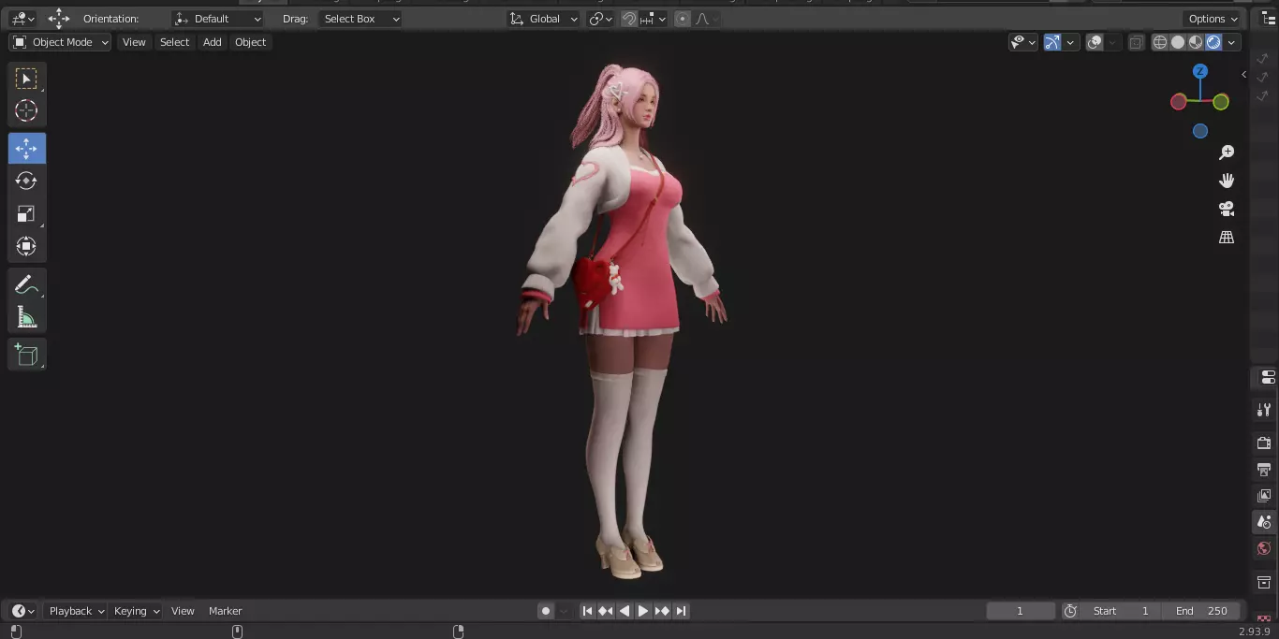This screenshot has width=1279, height=639.
Task: Open the Object Mode dropdown
Action: 60,42
